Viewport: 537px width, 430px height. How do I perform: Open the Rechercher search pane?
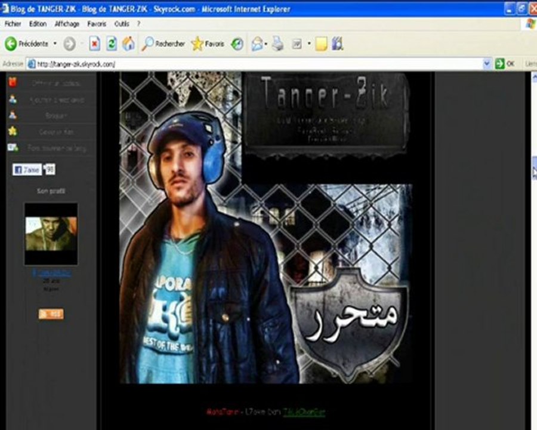163,44
